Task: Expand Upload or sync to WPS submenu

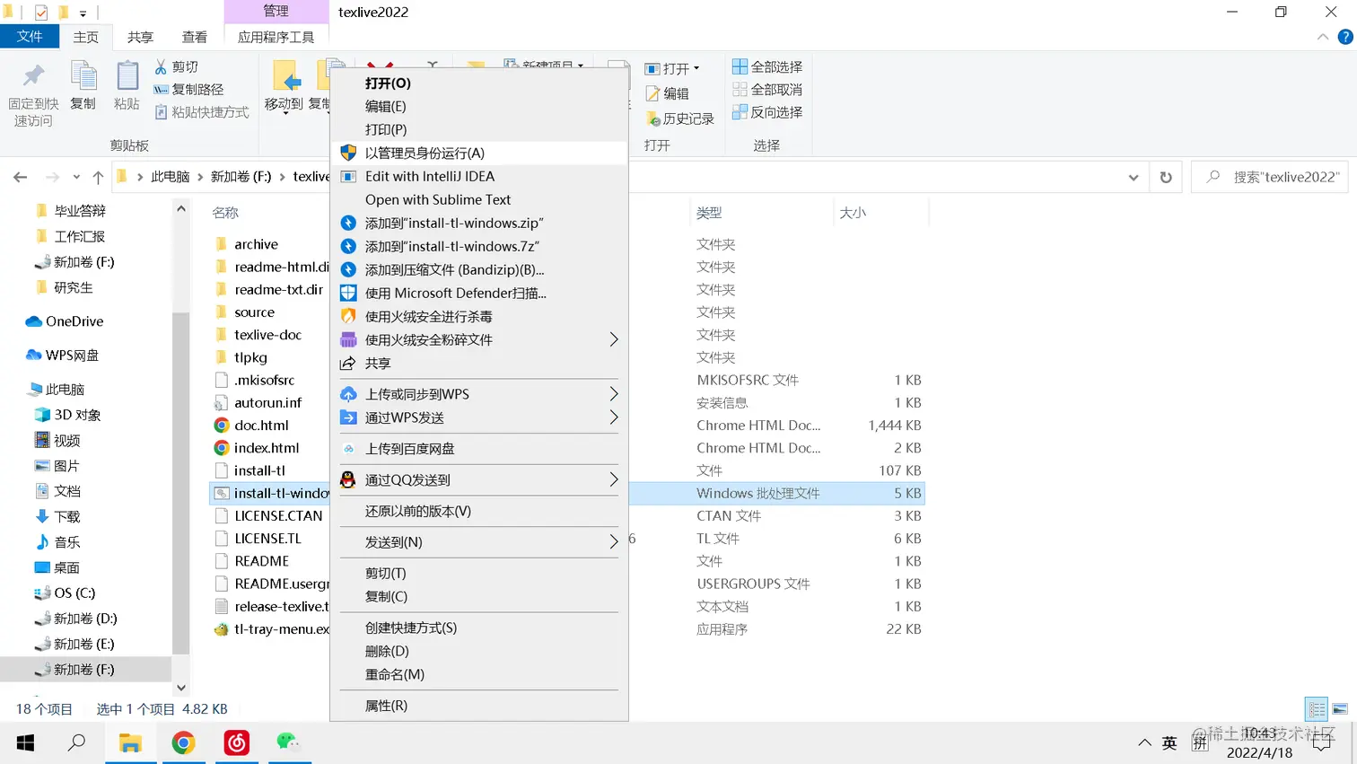Action: click(479, 394)
